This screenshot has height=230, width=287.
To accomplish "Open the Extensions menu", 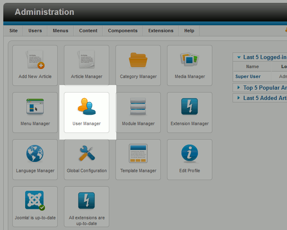I will click(x=161, y=31).
